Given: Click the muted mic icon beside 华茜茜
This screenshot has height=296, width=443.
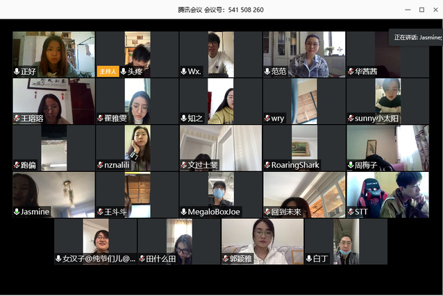Looking at the screenshot, I should pyautogui.click(x=351, y=71).
